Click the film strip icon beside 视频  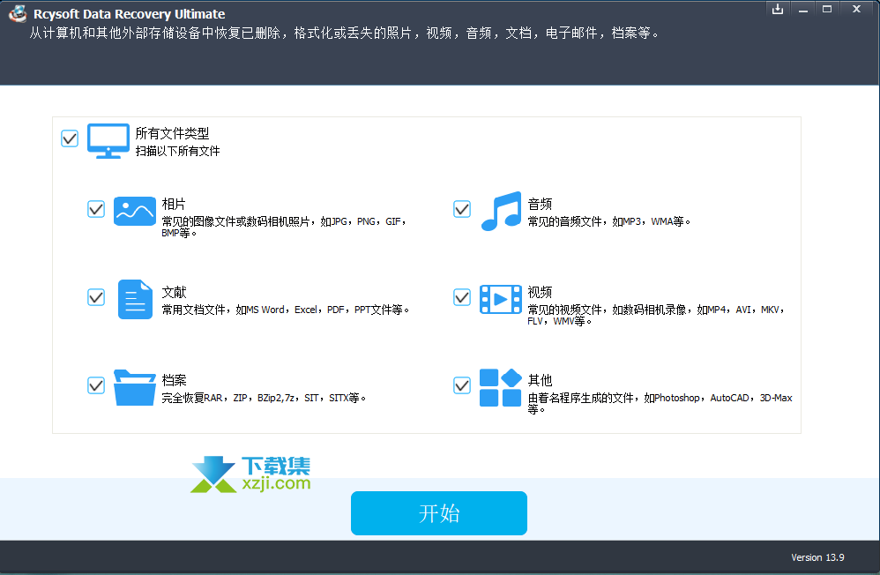501,299
